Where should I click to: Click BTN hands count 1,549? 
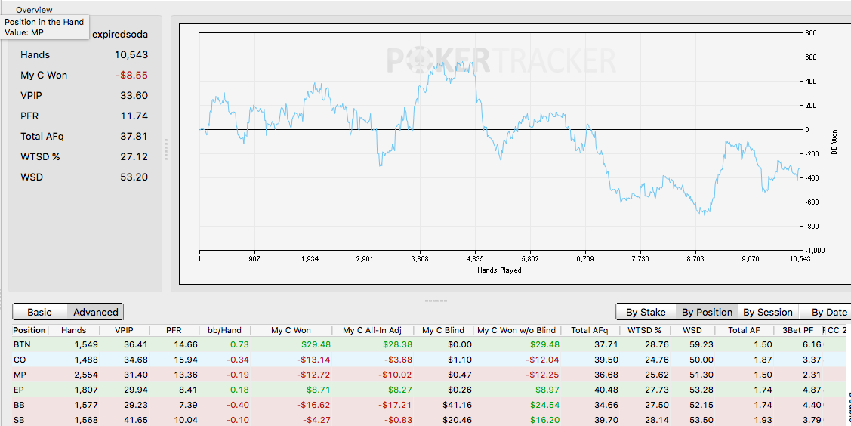coord(87,344)
